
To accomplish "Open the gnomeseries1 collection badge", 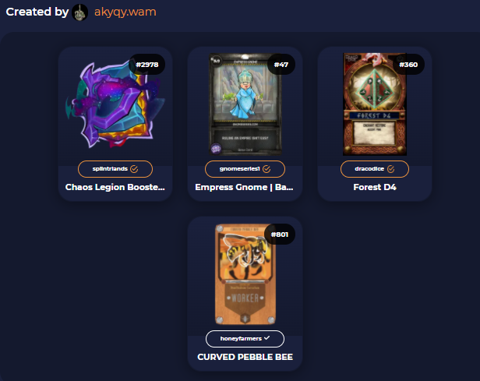I will coord(245,169).
